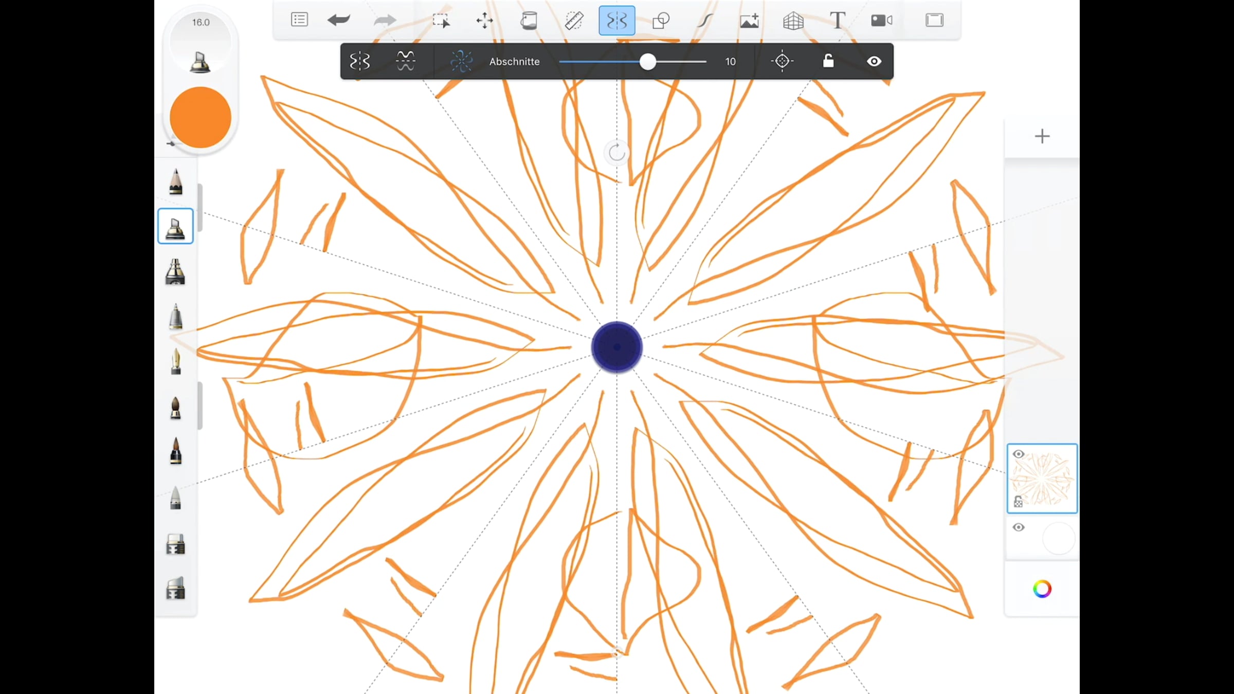Open the background color circle
Viewport: 1234px width, 694px height.
[x=1059, y=538]
